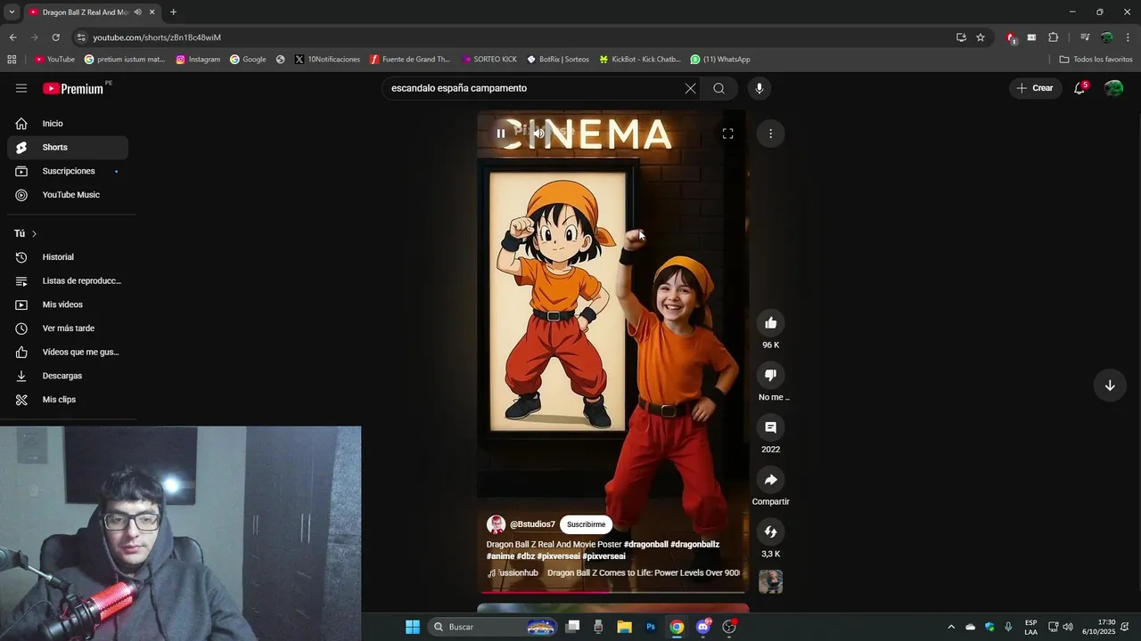Bookmark this page with the star
Screen dimensions: 1141x641
coord(981,37)
